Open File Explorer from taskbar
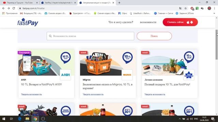 pyautogui.click(x=27, y=119)
